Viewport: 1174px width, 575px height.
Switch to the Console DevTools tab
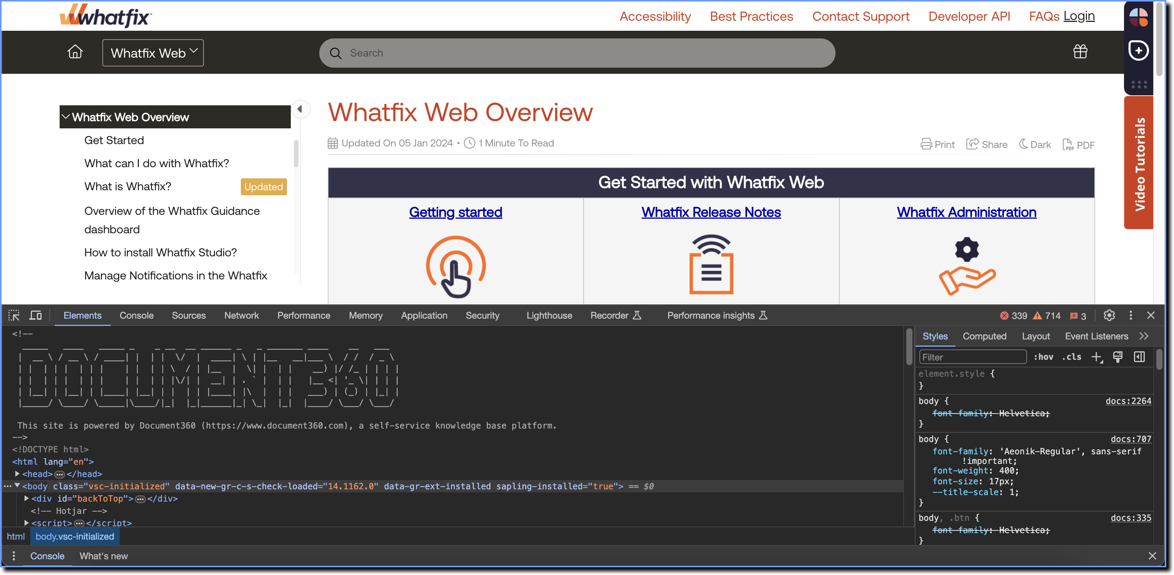point(136,315)
